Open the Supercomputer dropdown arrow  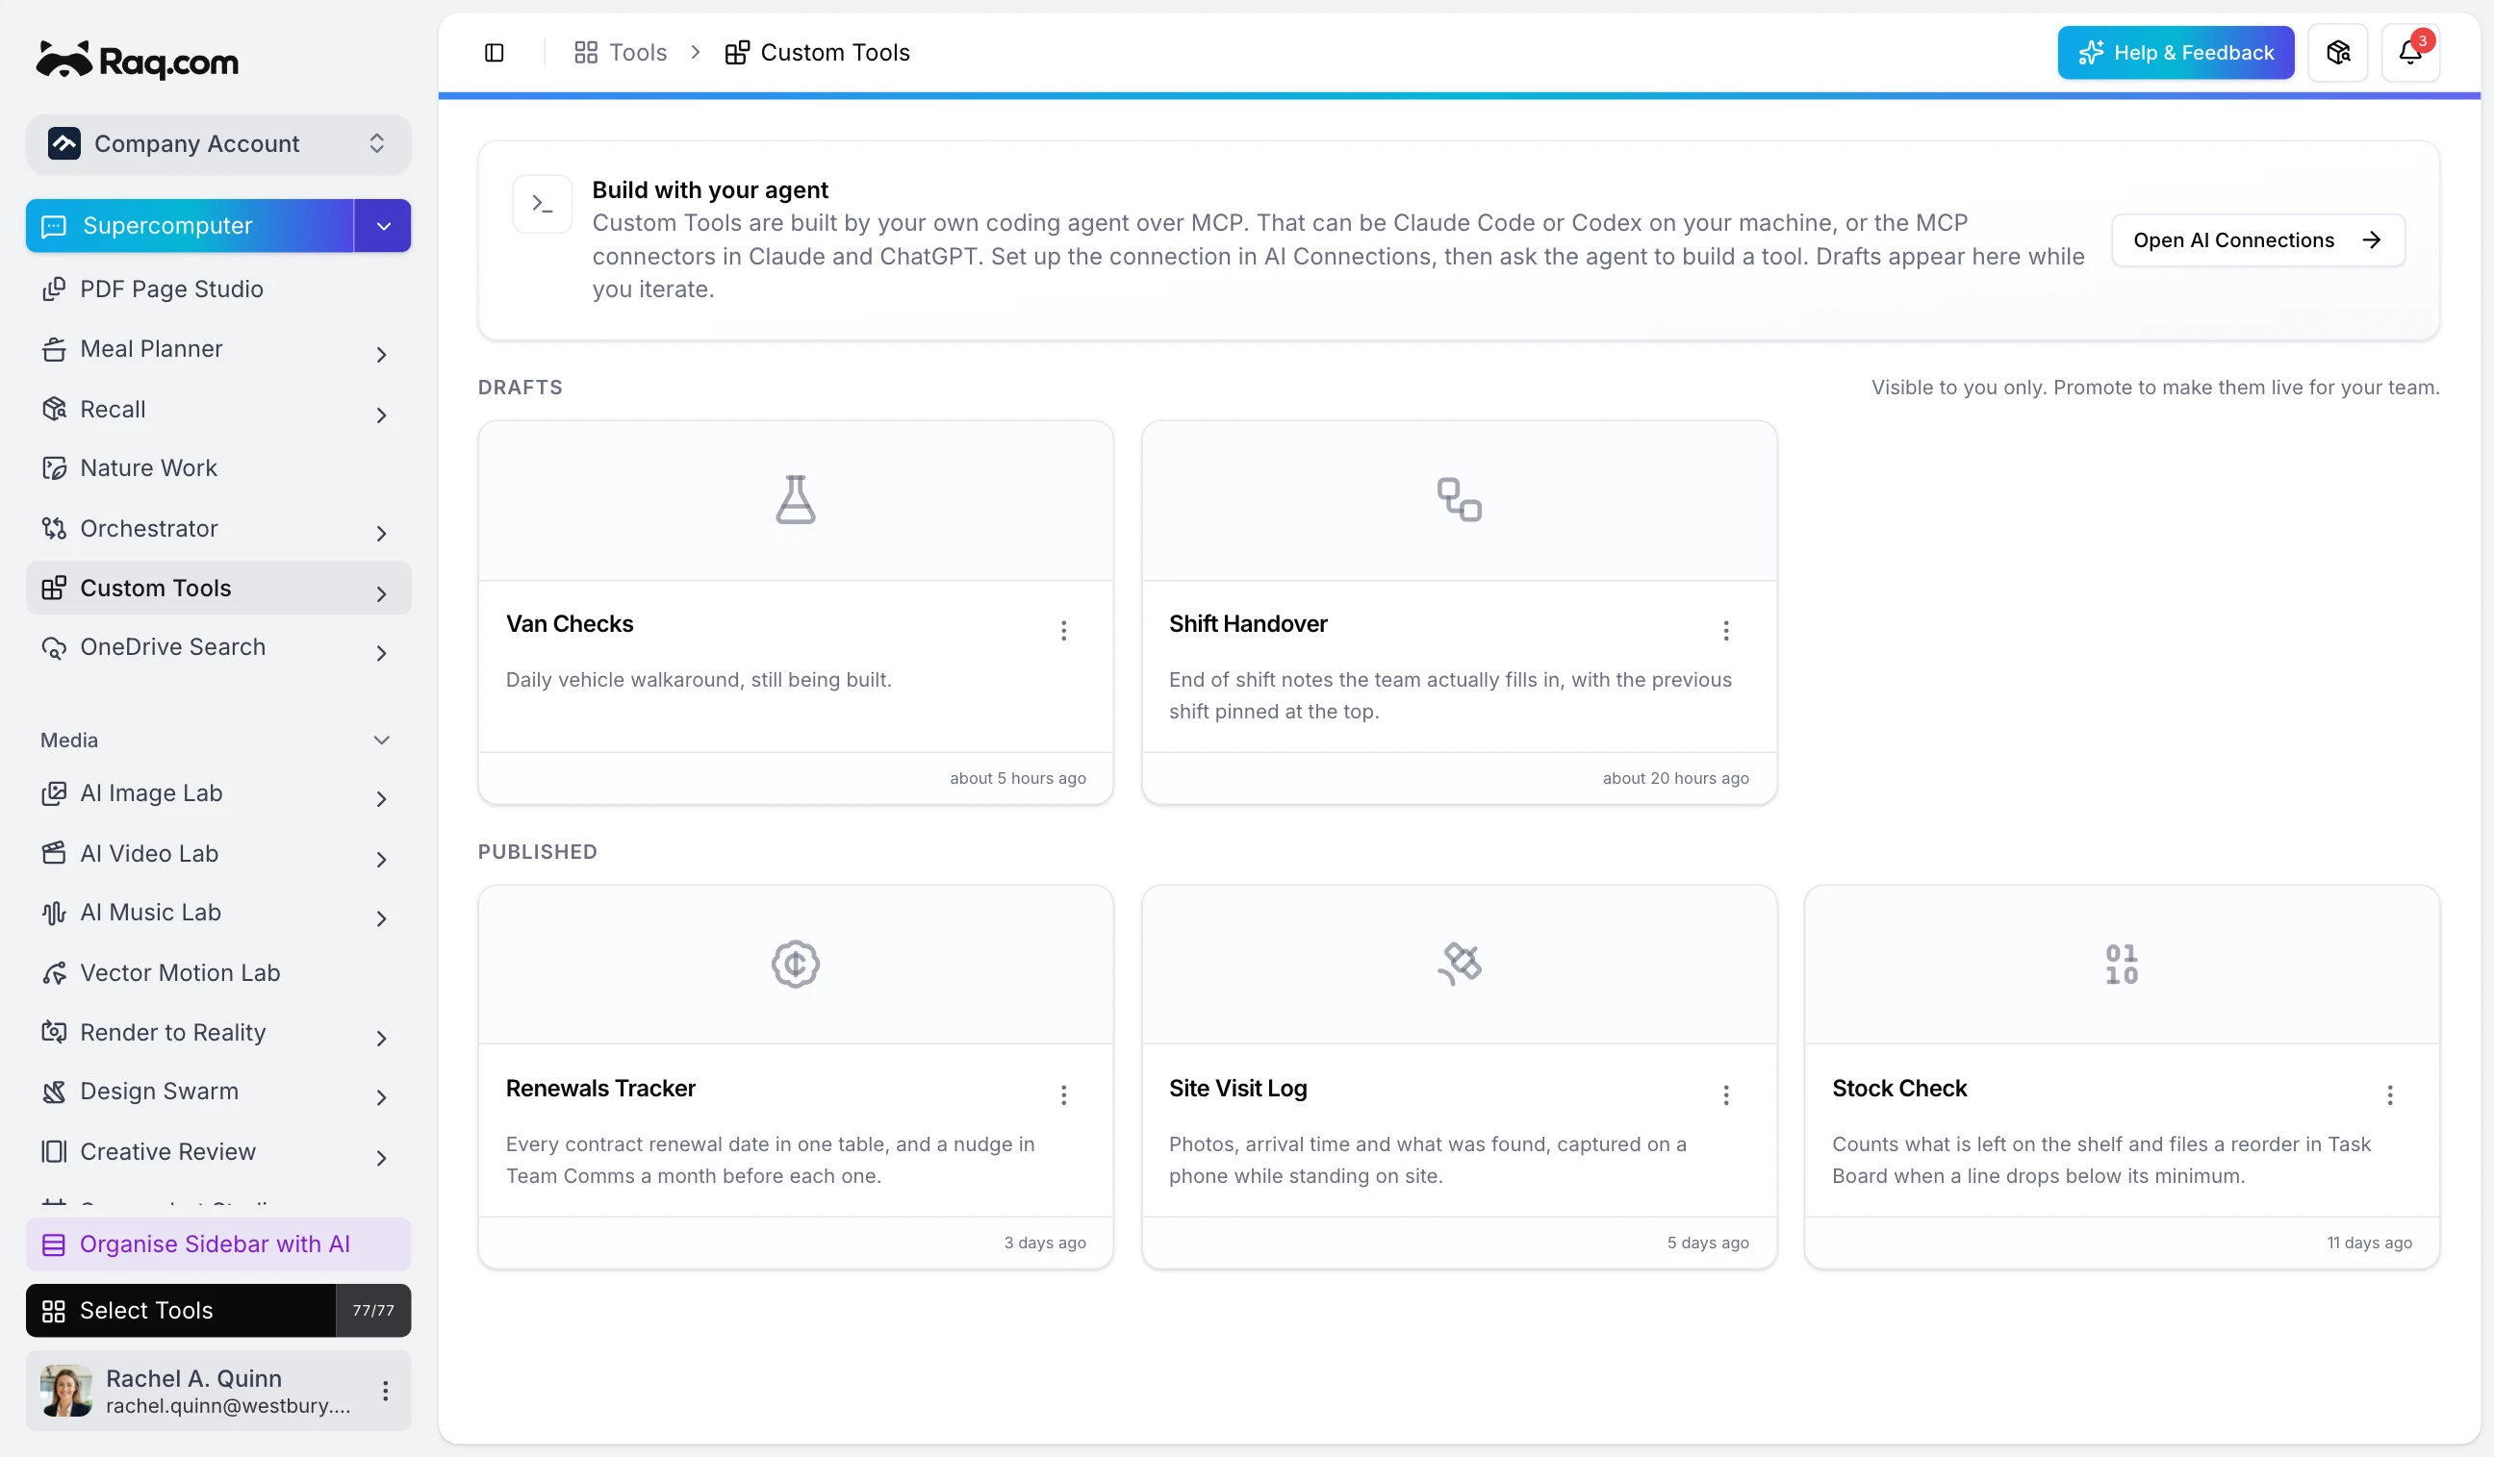click(383, 226)
